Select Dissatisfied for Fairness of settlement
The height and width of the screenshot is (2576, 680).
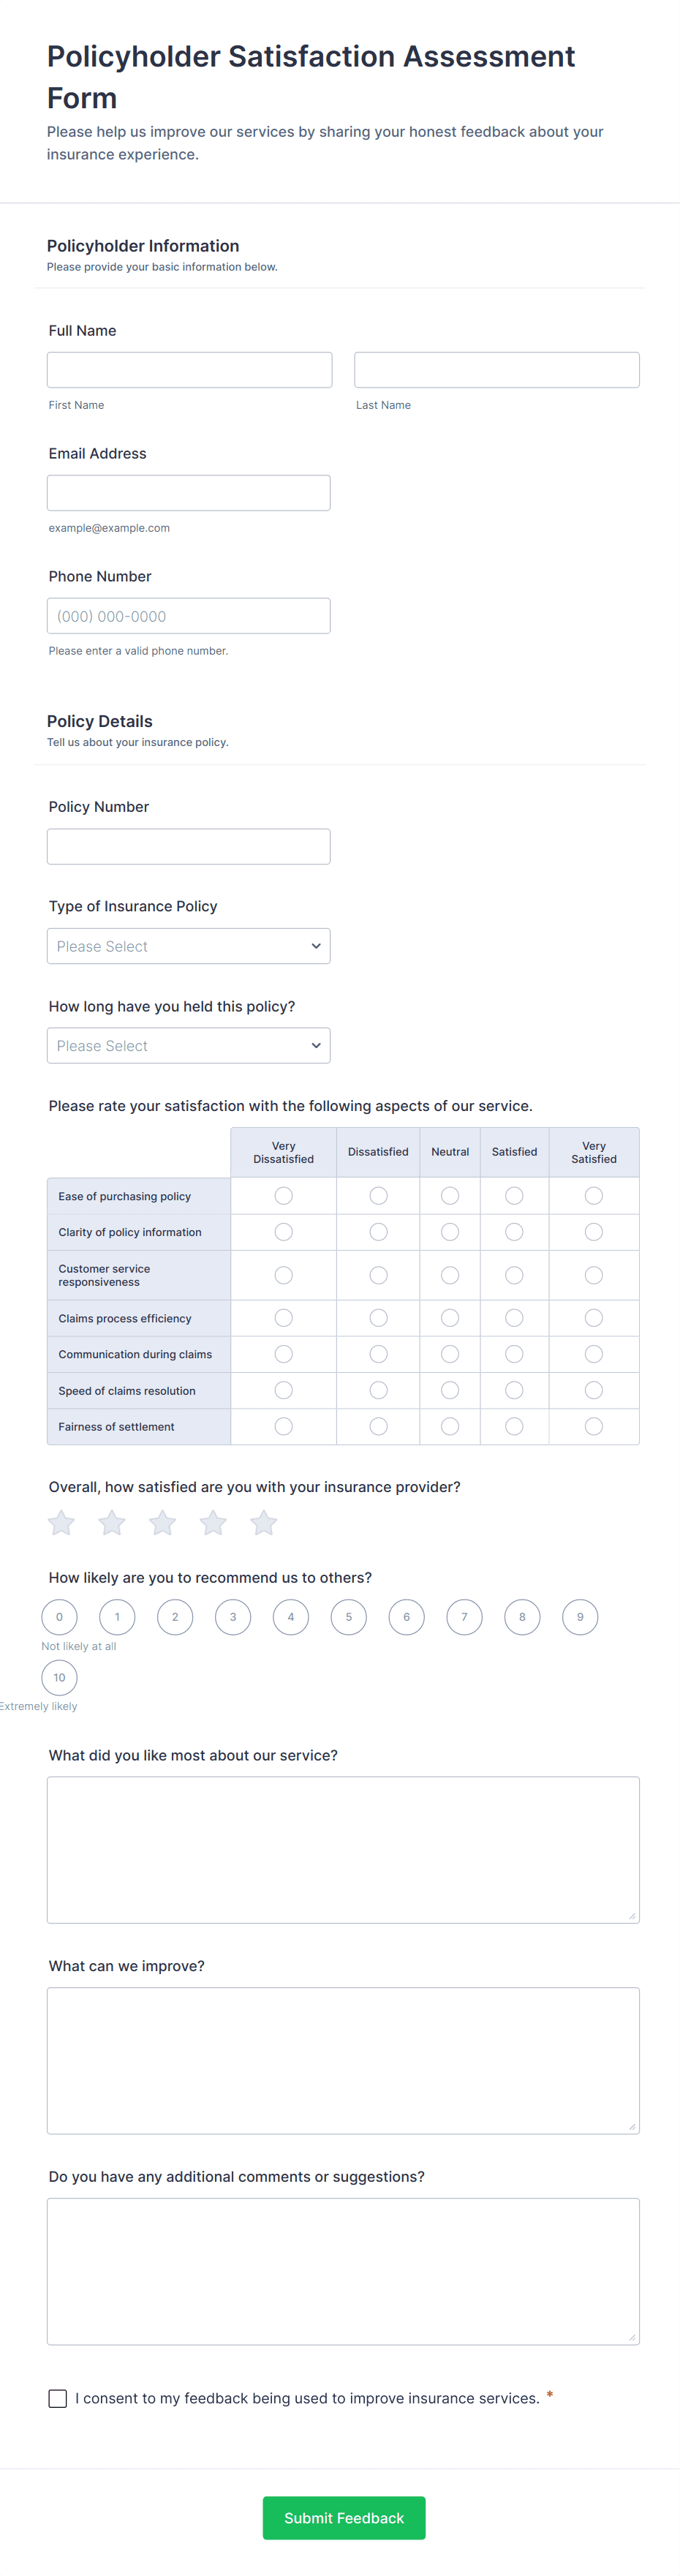point(378,1426)
